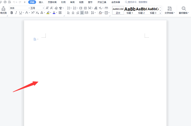Open the 查找替换 find and replace tool
Viewport: 191px width, 126px height.
[x=184, y=10]
